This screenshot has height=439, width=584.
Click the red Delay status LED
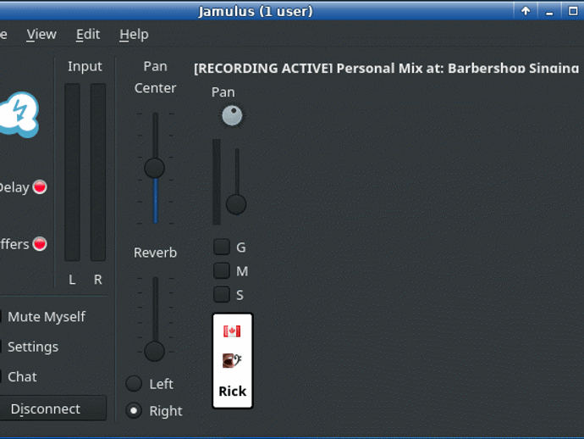tap(40, 187)
